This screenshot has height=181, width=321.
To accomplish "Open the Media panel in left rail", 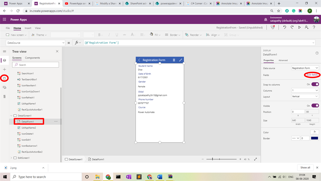I will pos(4,88).
